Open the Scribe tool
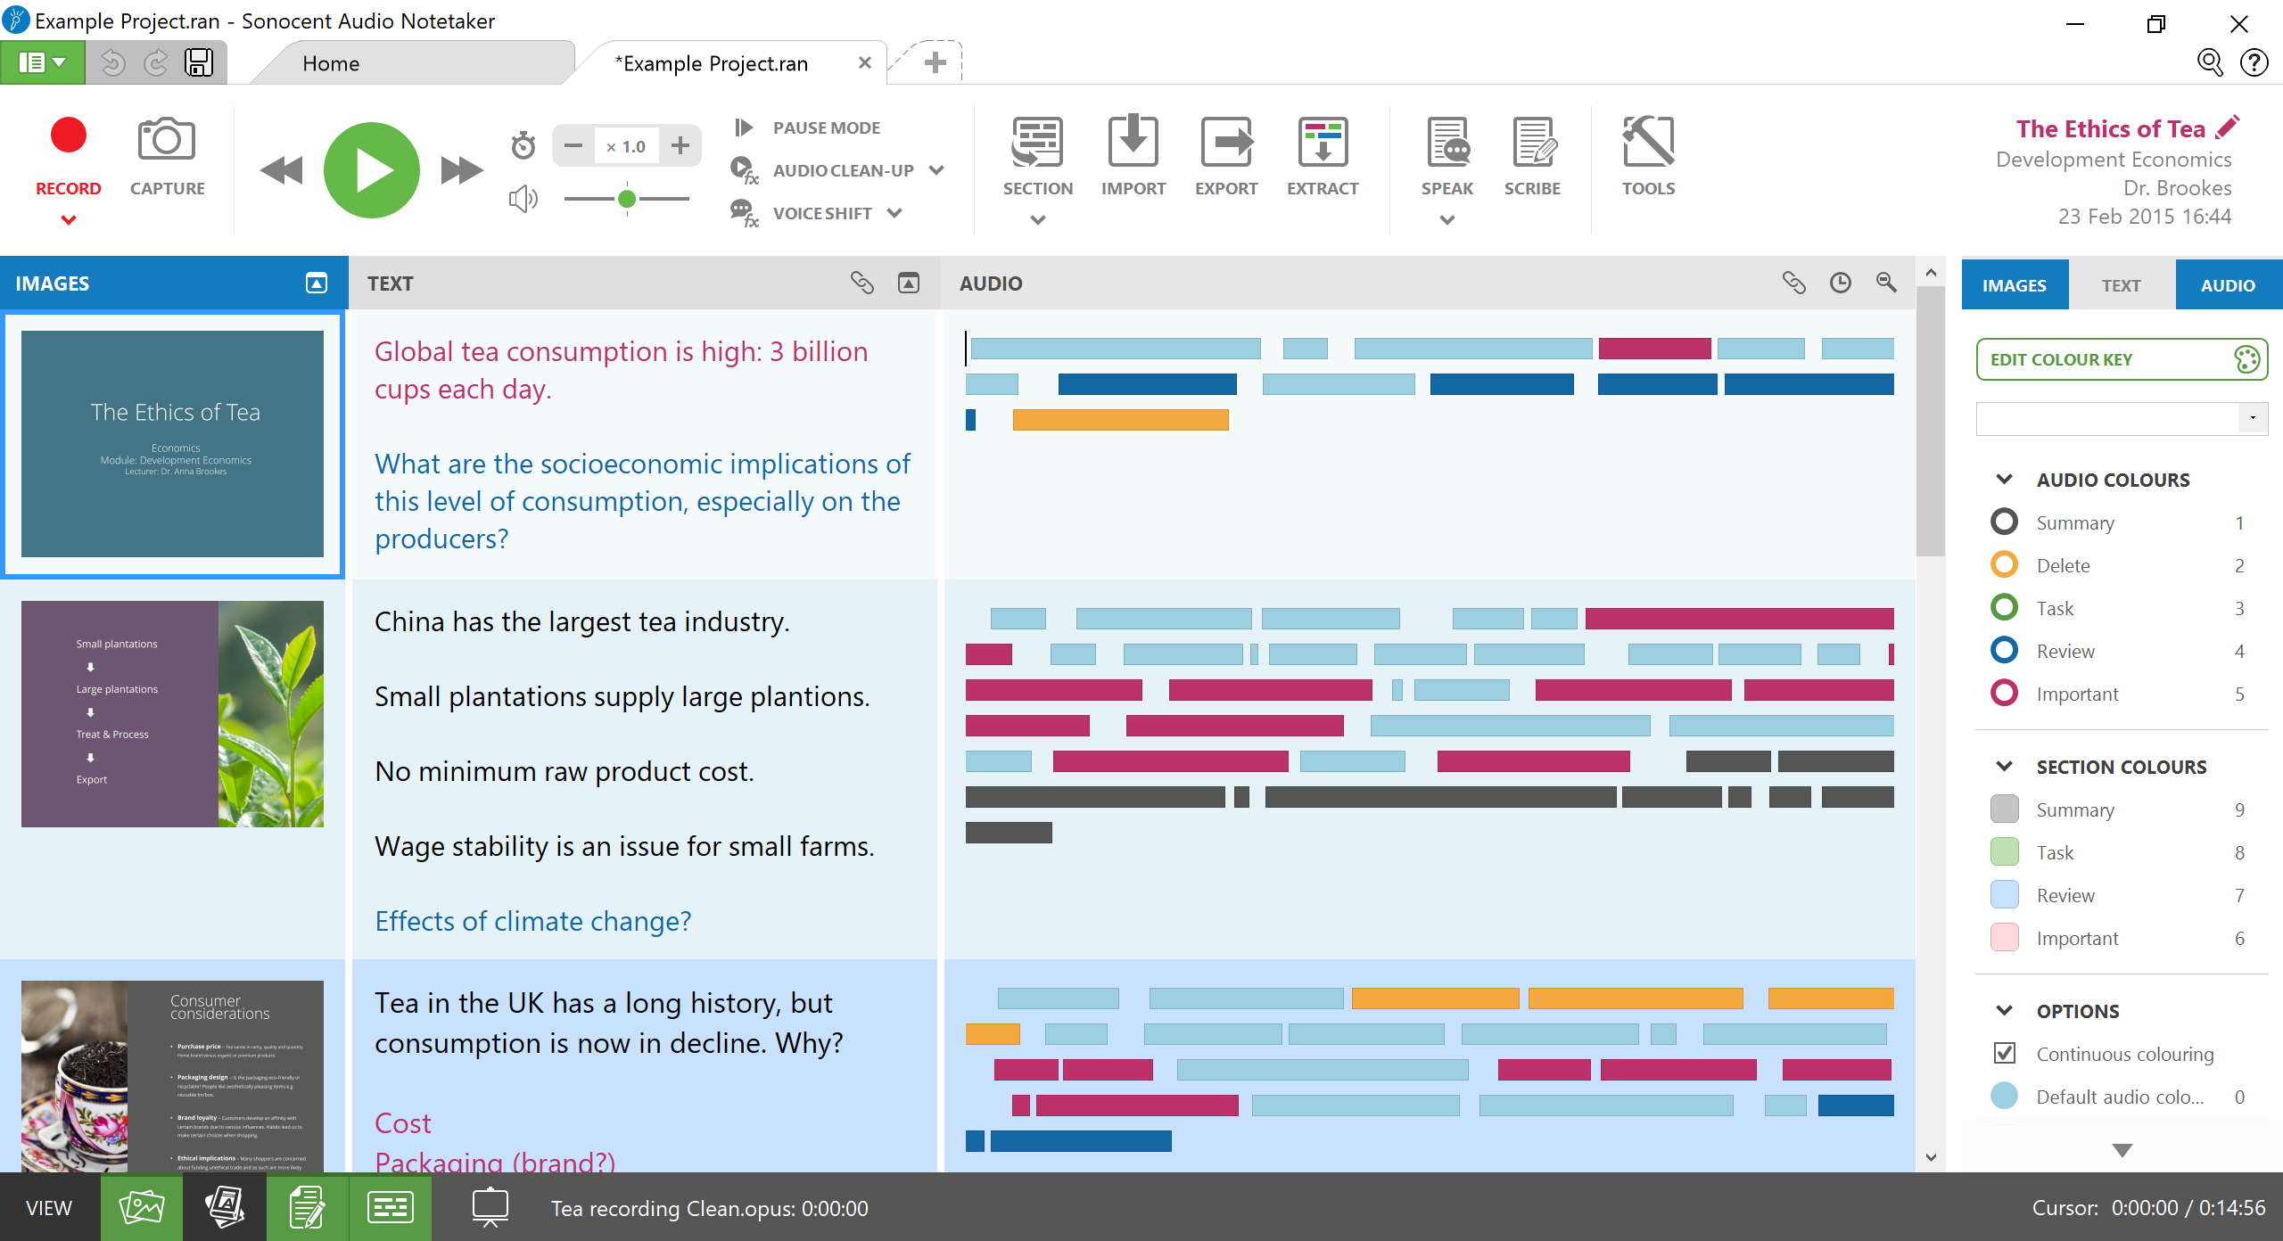 click(1532, 143)
